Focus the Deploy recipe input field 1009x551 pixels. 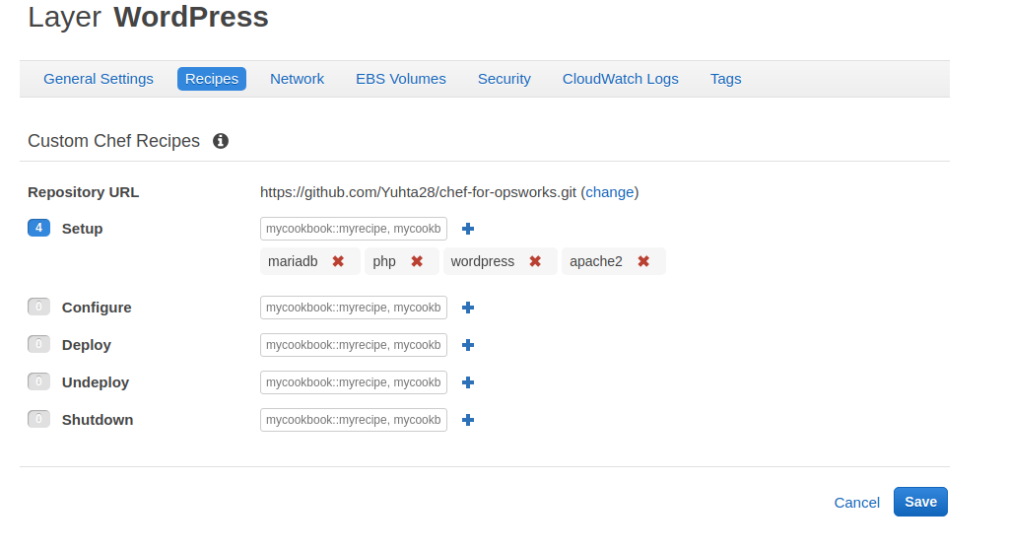point(354,345)
